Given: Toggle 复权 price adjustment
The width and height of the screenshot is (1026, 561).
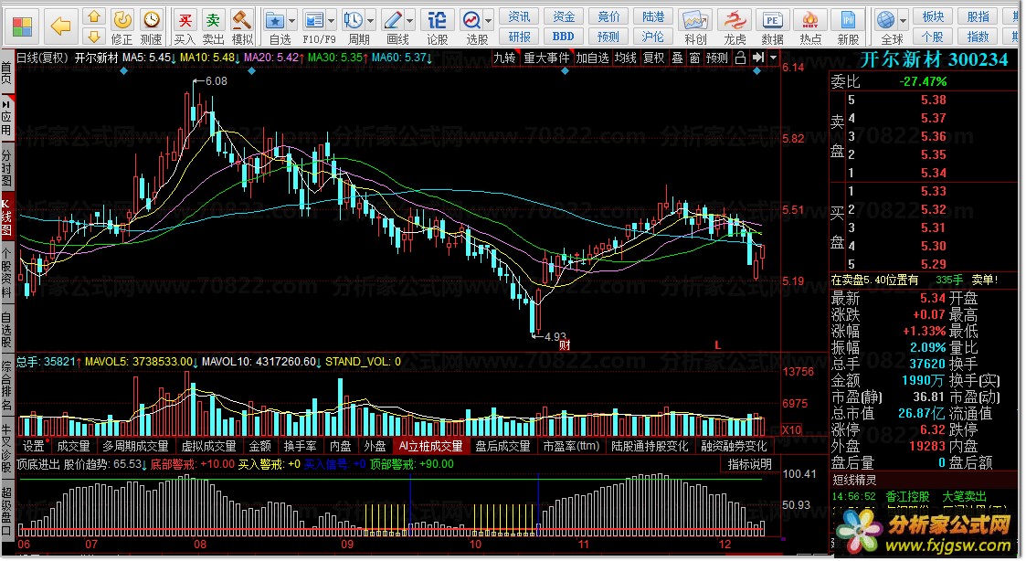Looking at the screenshot, I should pyautogui.click(x=653, y=58).
